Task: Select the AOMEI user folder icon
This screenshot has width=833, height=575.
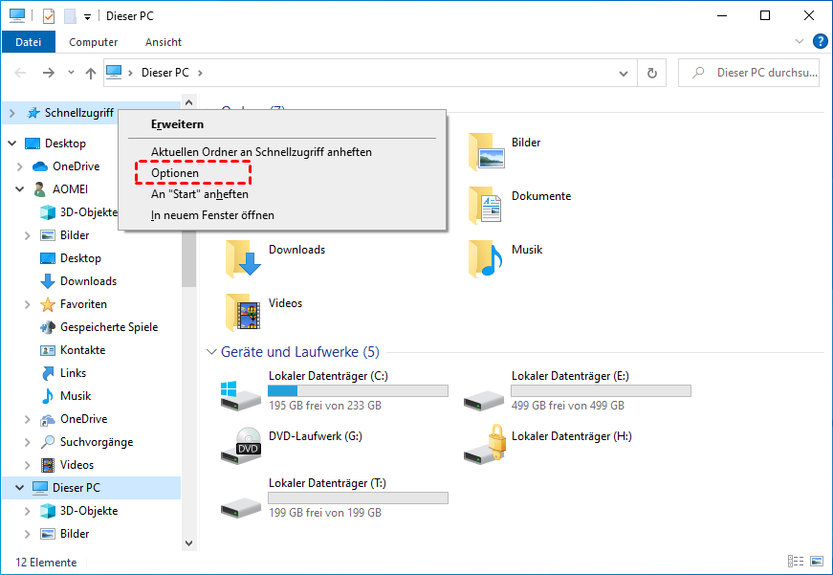Action: 40,189
